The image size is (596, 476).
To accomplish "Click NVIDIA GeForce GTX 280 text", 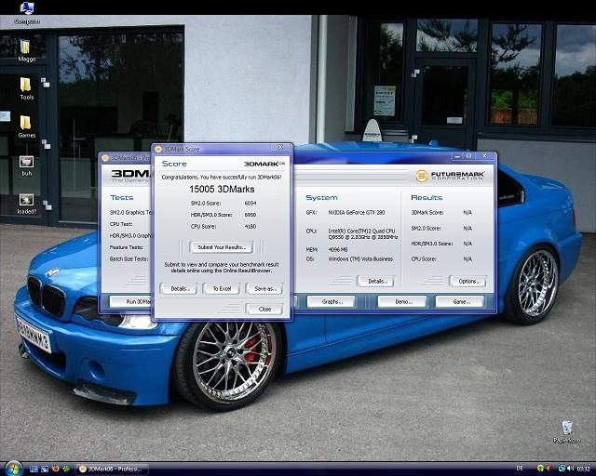I will click(357, 213).
